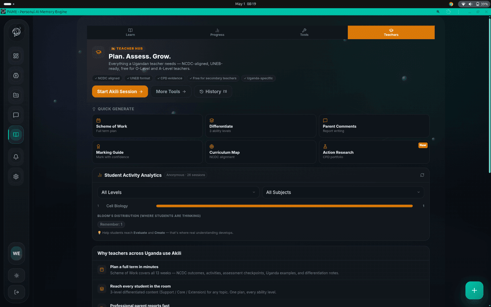This screenshot has width=491, height=307.
Task: Open the Wi-Fi indicator in system tray
Action: 463,4
